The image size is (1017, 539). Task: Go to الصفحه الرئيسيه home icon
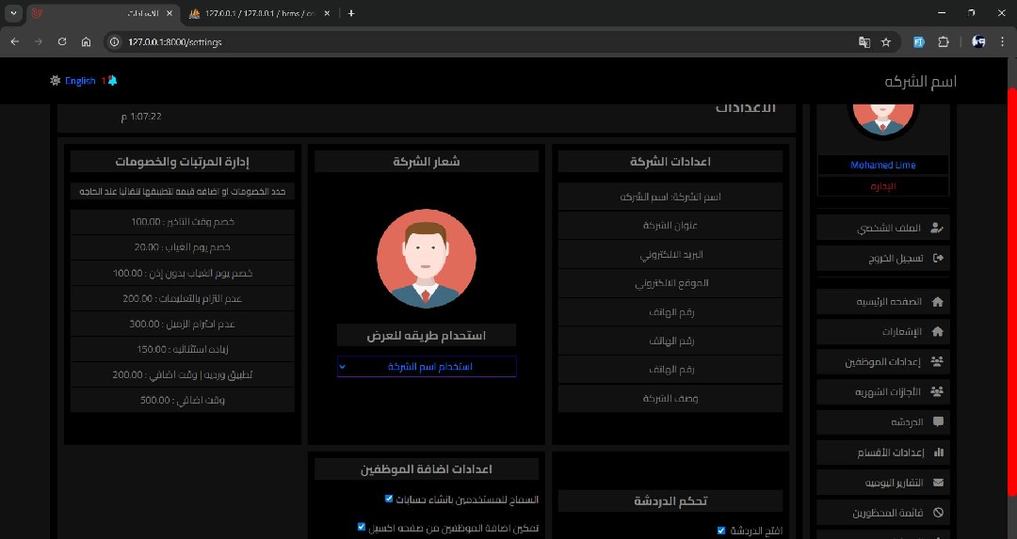(x=937, y=301)
